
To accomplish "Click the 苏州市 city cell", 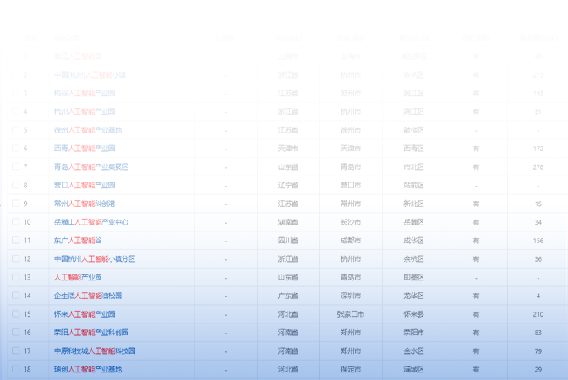I will [x=351, y=94].
